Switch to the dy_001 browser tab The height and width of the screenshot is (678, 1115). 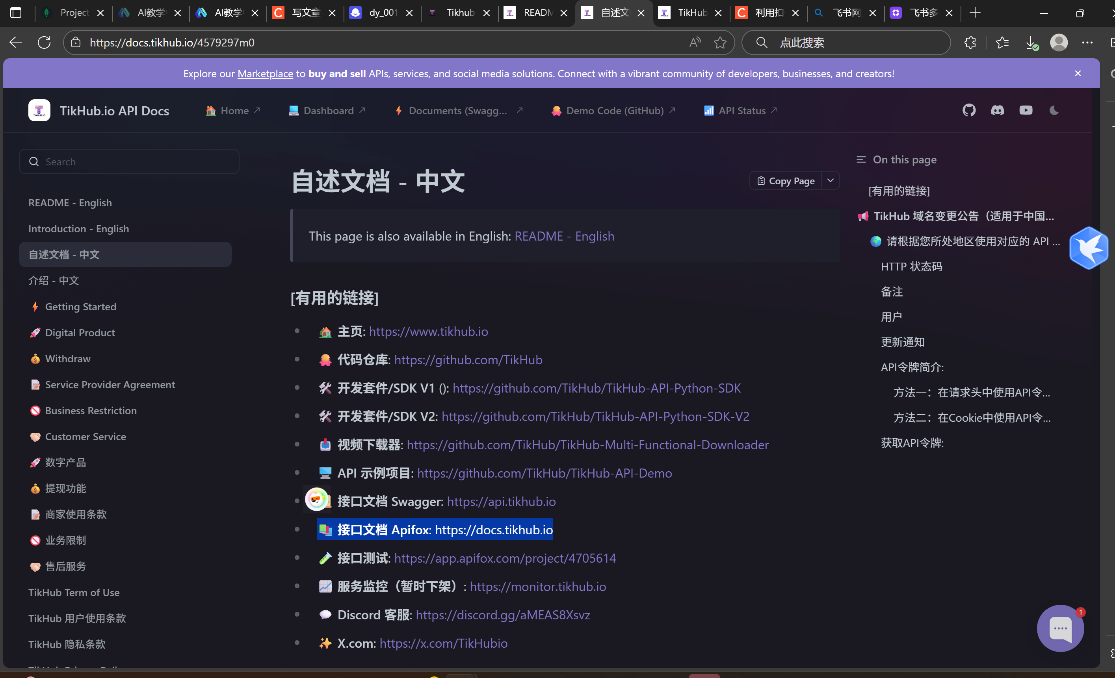tap(383, 13)
